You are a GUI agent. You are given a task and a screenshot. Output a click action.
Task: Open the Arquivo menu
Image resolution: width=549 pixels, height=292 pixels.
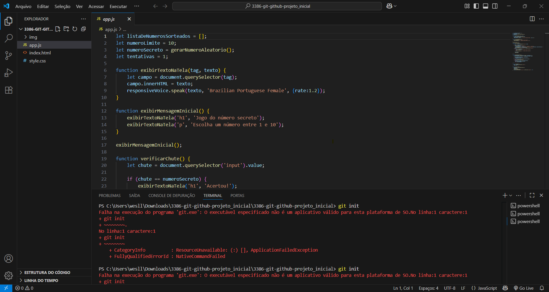point(23,6)
